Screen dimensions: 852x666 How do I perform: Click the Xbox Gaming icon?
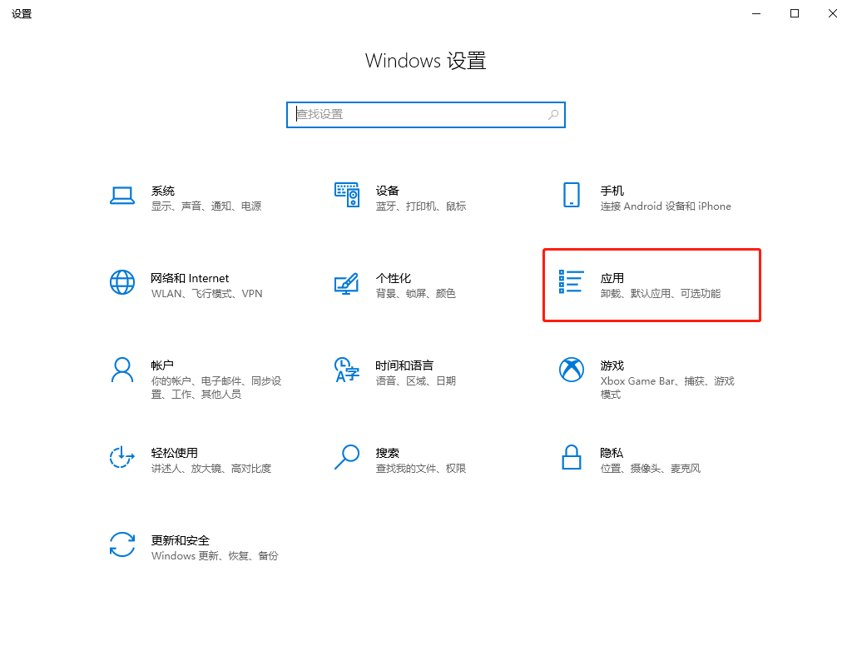point(571,370)
